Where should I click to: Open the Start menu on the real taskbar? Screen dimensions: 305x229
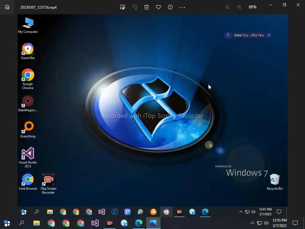[x=7, y=223]
